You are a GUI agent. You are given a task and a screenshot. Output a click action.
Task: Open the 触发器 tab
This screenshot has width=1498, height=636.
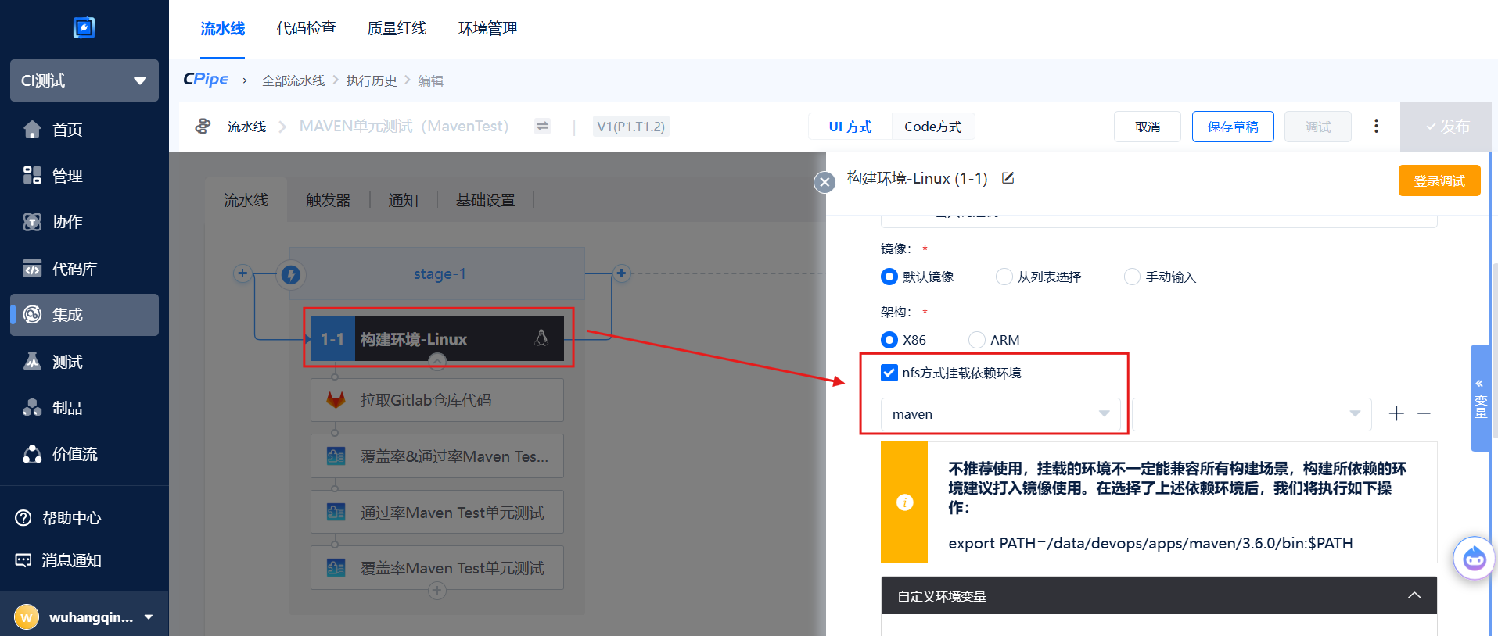pos(328,201)
